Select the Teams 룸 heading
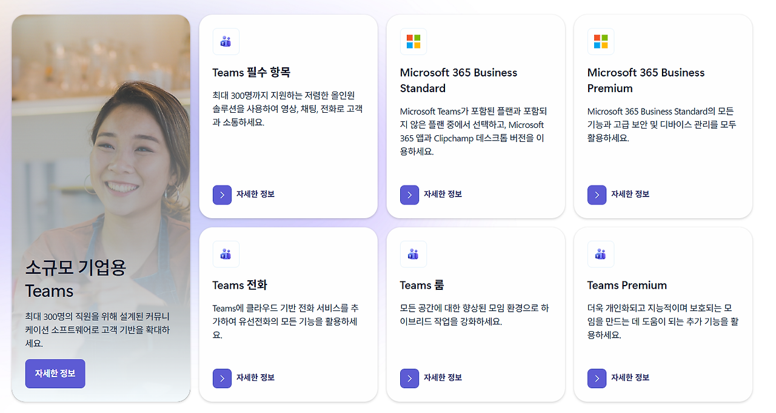776x413 pixels. click(x=422, y=285)
